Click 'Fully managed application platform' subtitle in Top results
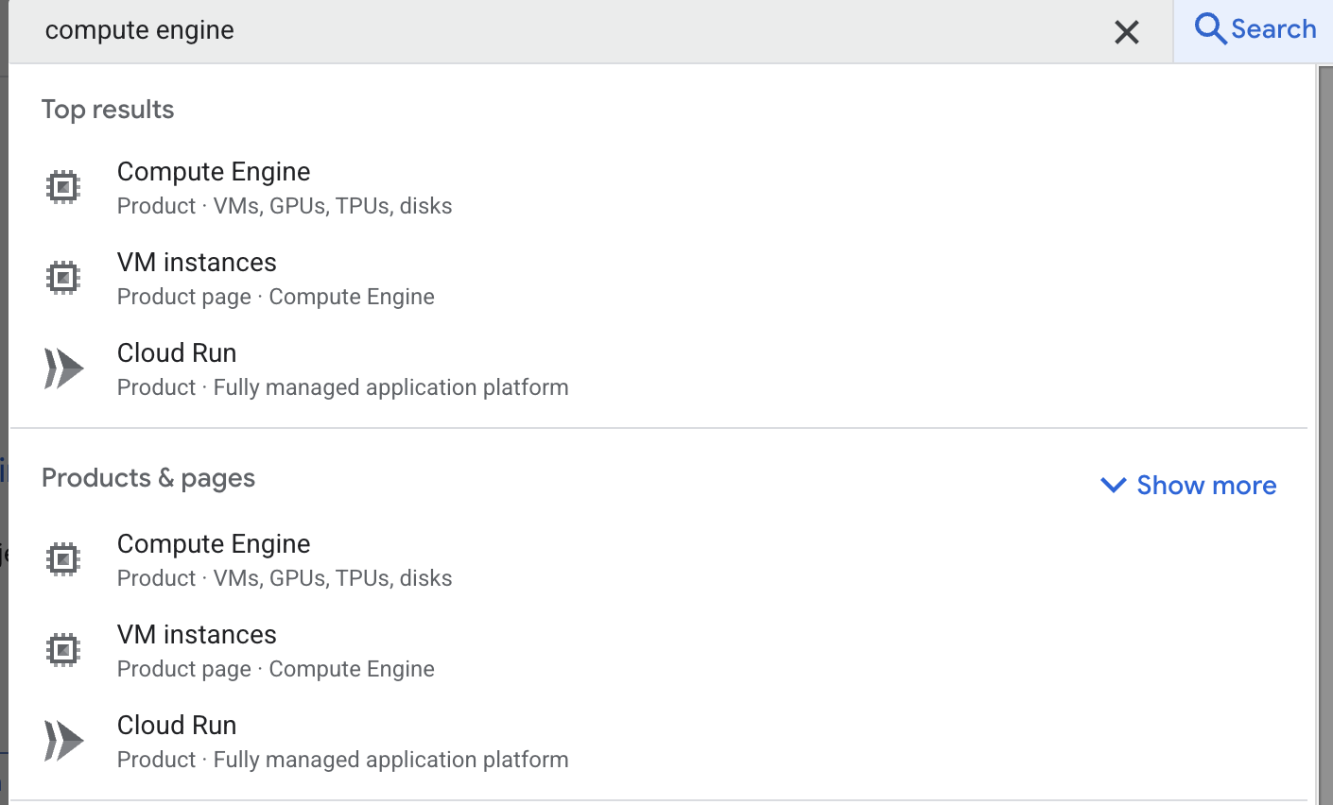 click(x=390, y=388)
